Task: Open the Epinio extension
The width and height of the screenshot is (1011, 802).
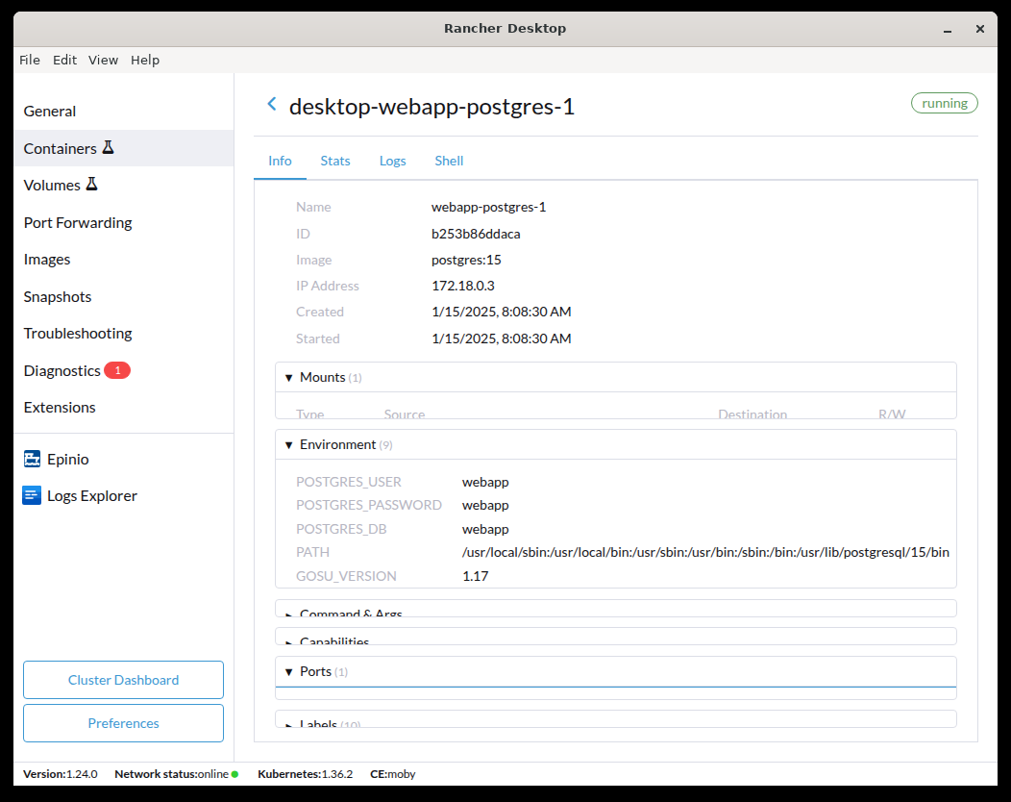Action: (124, 460)
